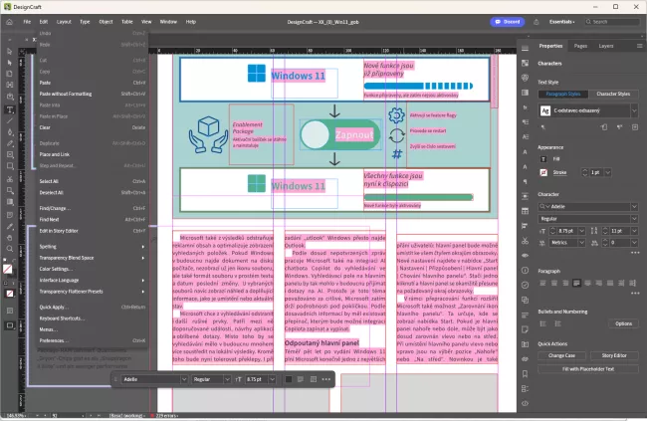
Task: Click the Fill color swatch
Action: click(x=543, y=159)
